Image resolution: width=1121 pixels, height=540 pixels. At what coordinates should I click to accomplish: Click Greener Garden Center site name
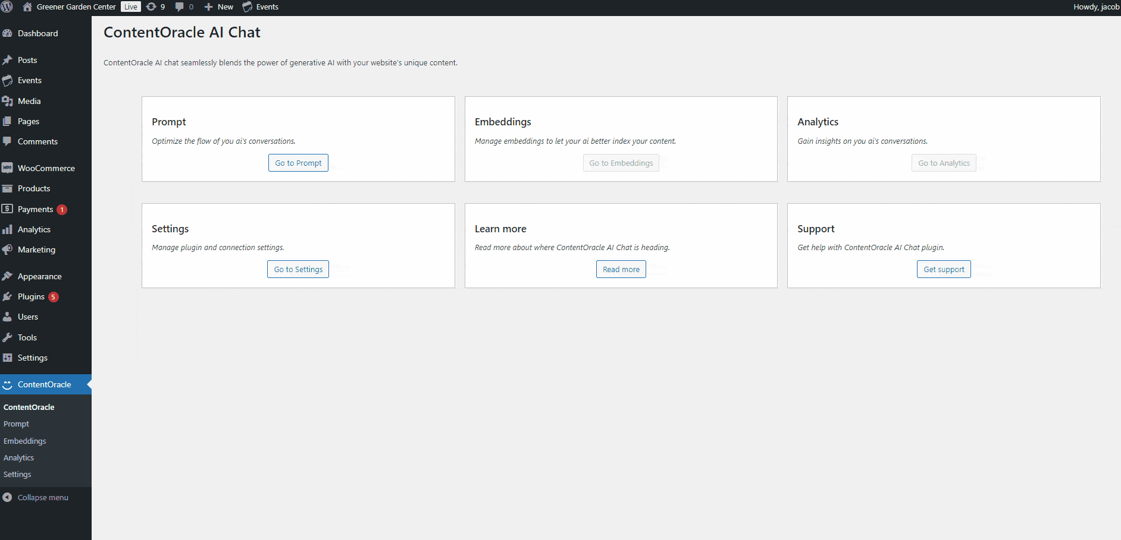(x=76, y=7)
